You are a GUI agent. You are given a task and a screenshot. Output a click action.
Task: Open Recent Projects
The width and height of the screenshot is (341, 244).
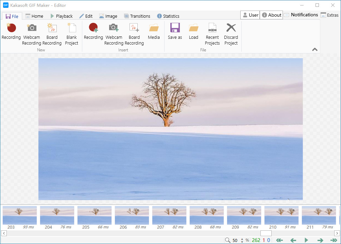pyautogui.click(x=212, y=34)
